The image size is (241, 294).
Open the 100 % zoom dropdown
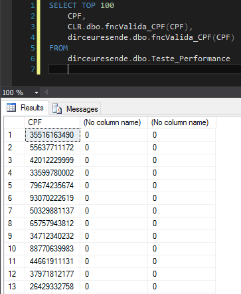tap(37, 92)
